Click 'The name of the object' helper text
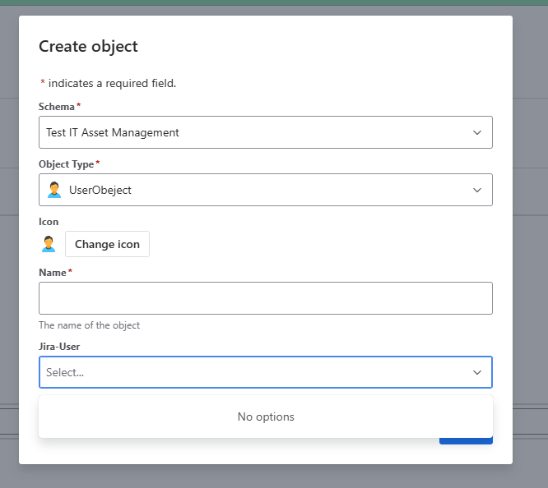The height and width of the screenshot is (488, 548). [x=90, y=325]
